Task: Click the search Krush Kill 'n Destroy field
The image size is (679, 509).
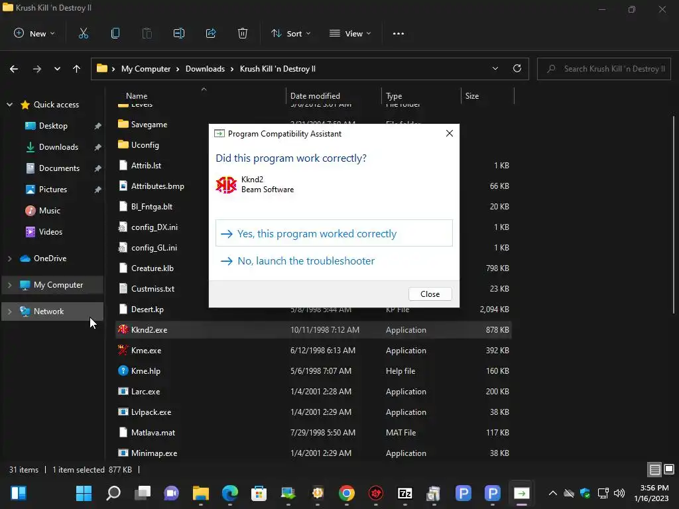Action: (x=603, y=69)
